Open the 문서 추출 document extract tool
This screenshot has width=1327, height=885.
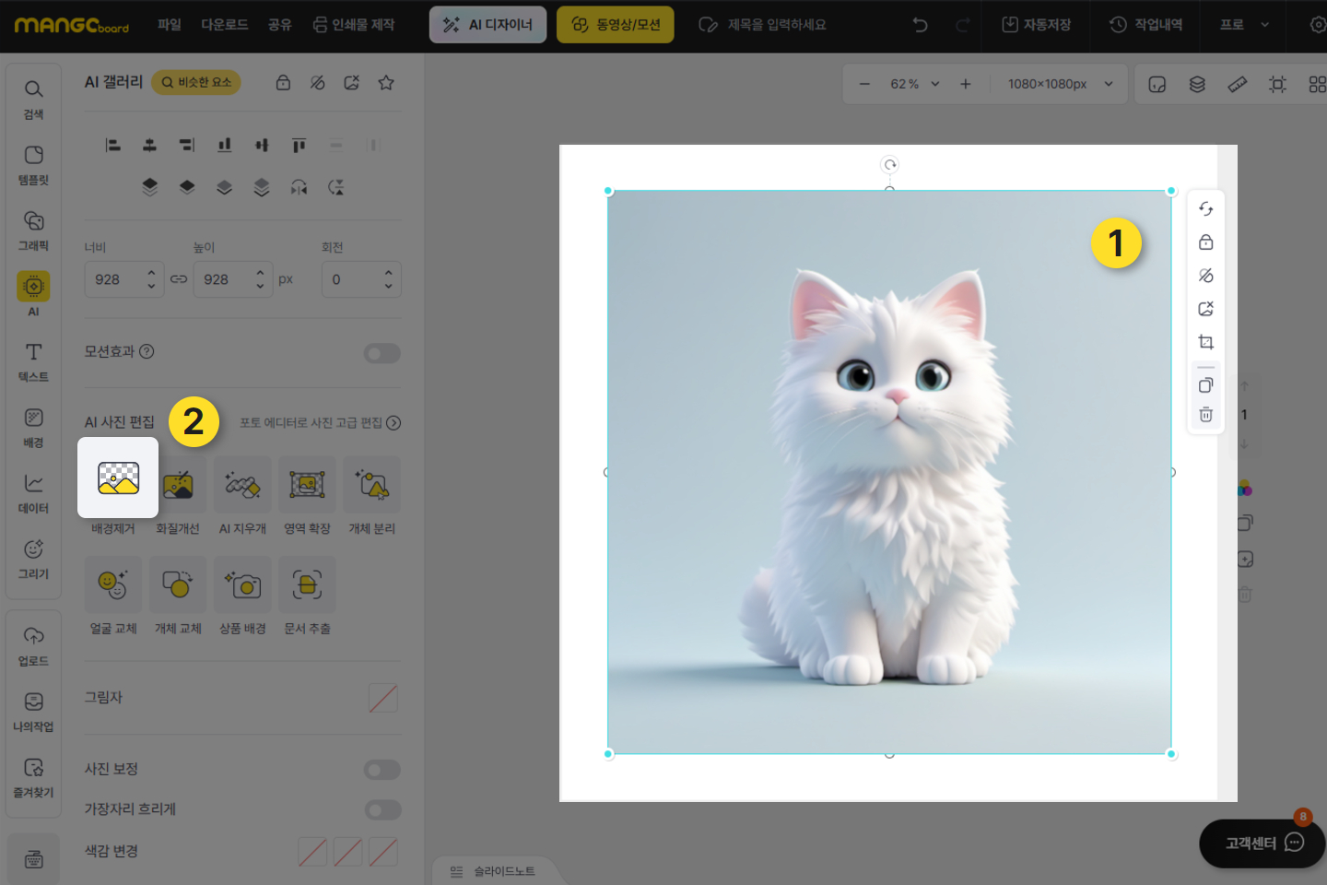click(x=307, y=585)
